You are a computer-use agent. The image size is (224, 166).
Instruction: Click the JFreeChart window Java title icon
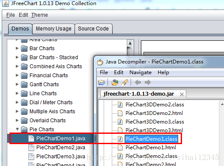pos(6,3)
